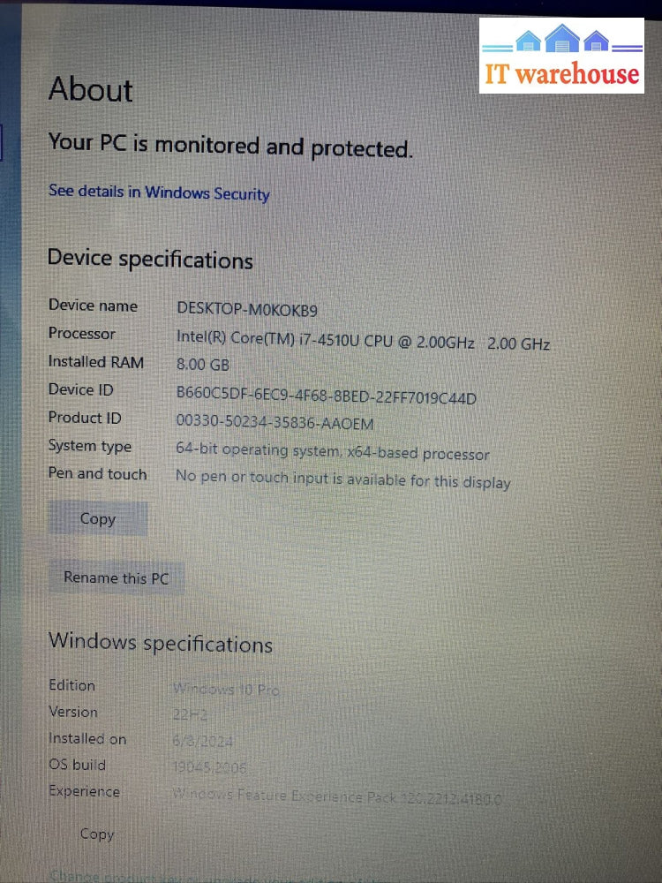The width and height of the screenshot is (662, 883).
Task: Click the 8.00 GB installed RAM value
Action: point(203,365)
